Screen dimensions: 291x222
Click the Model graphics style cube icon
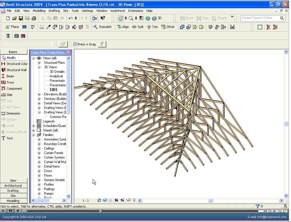[105, 200]
